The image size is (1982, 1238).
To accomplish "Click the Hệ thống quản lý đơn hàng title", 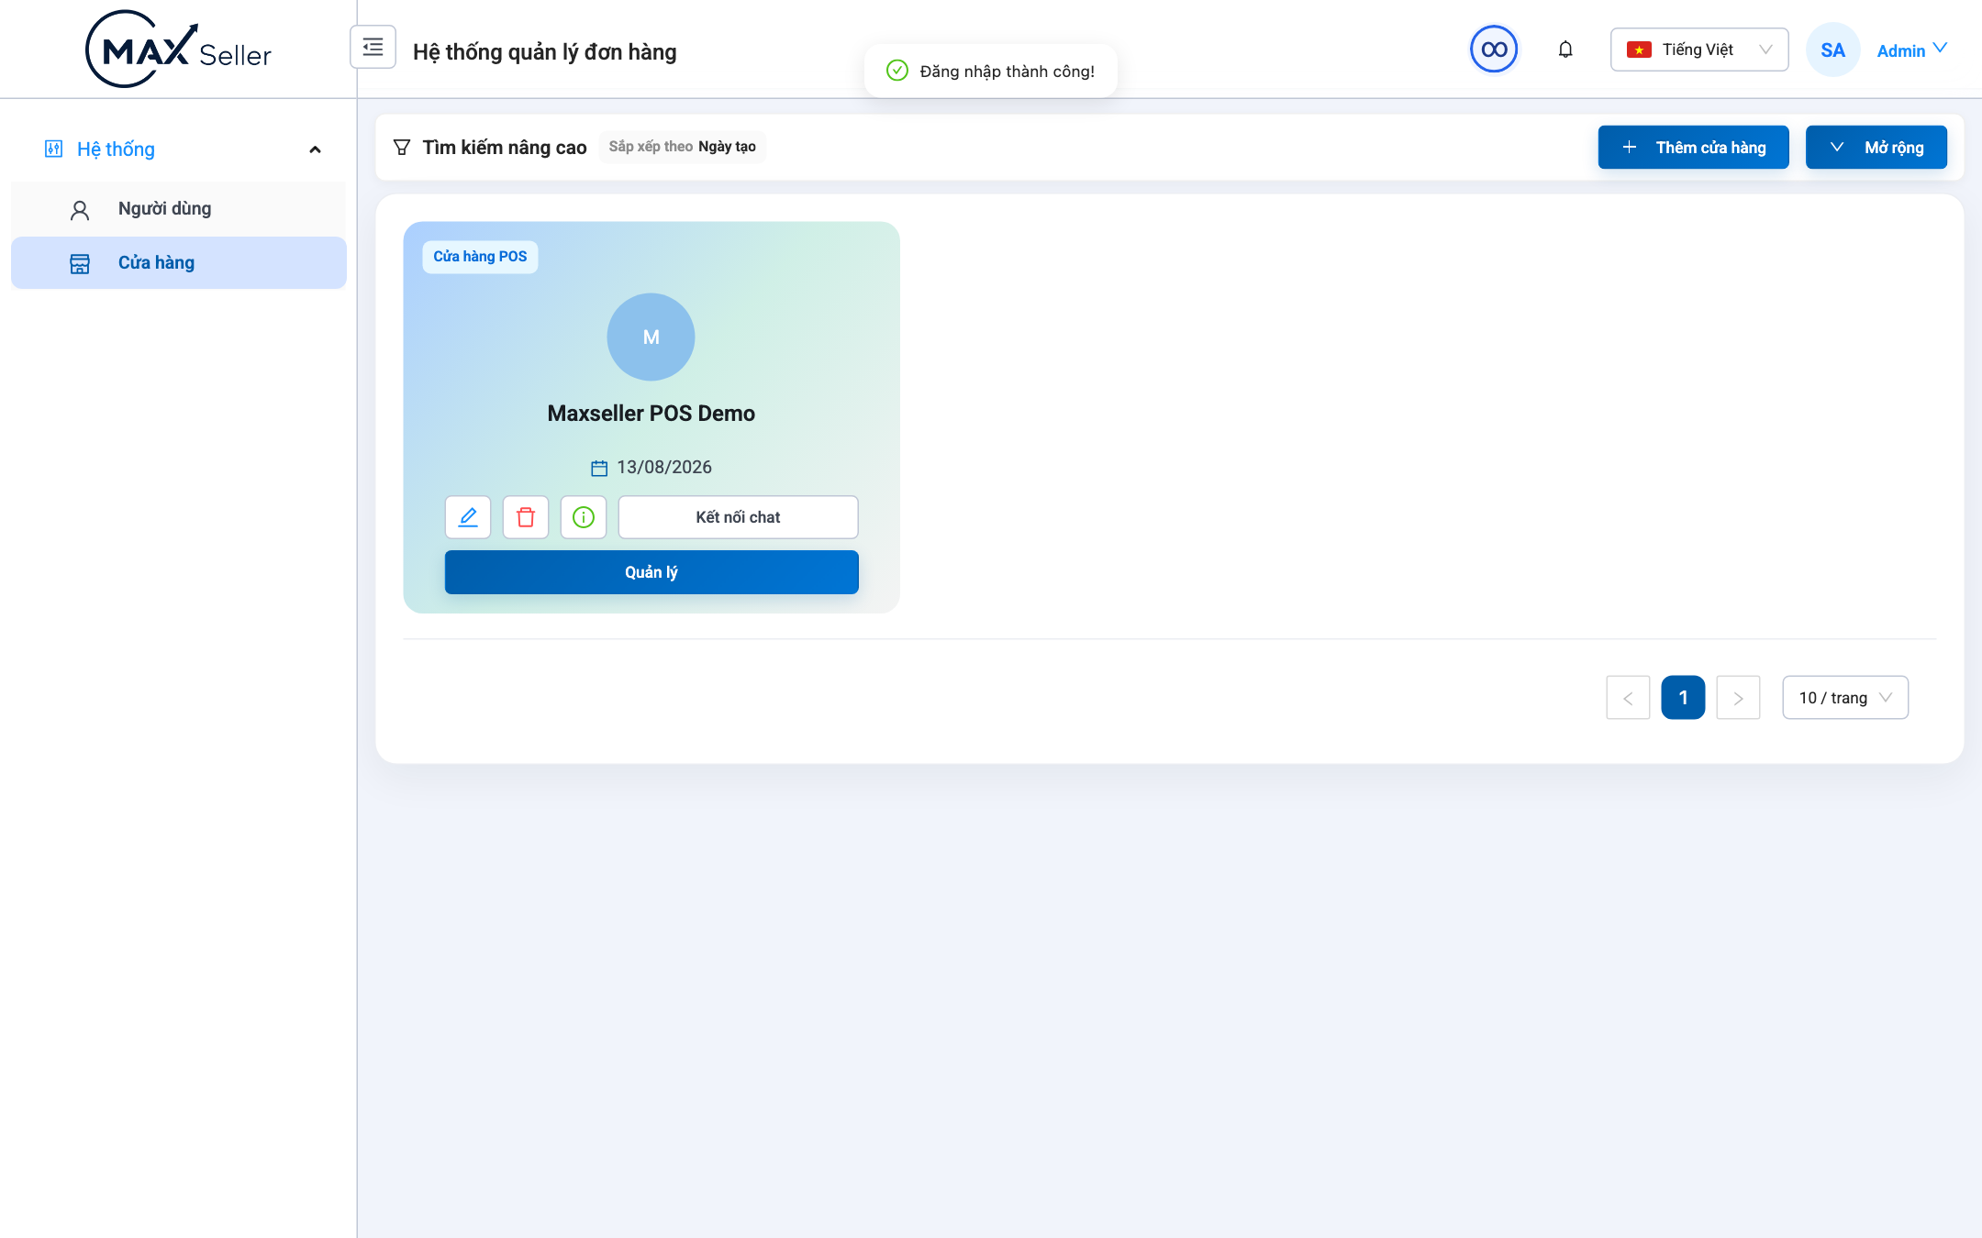I will tap(545, 52).
